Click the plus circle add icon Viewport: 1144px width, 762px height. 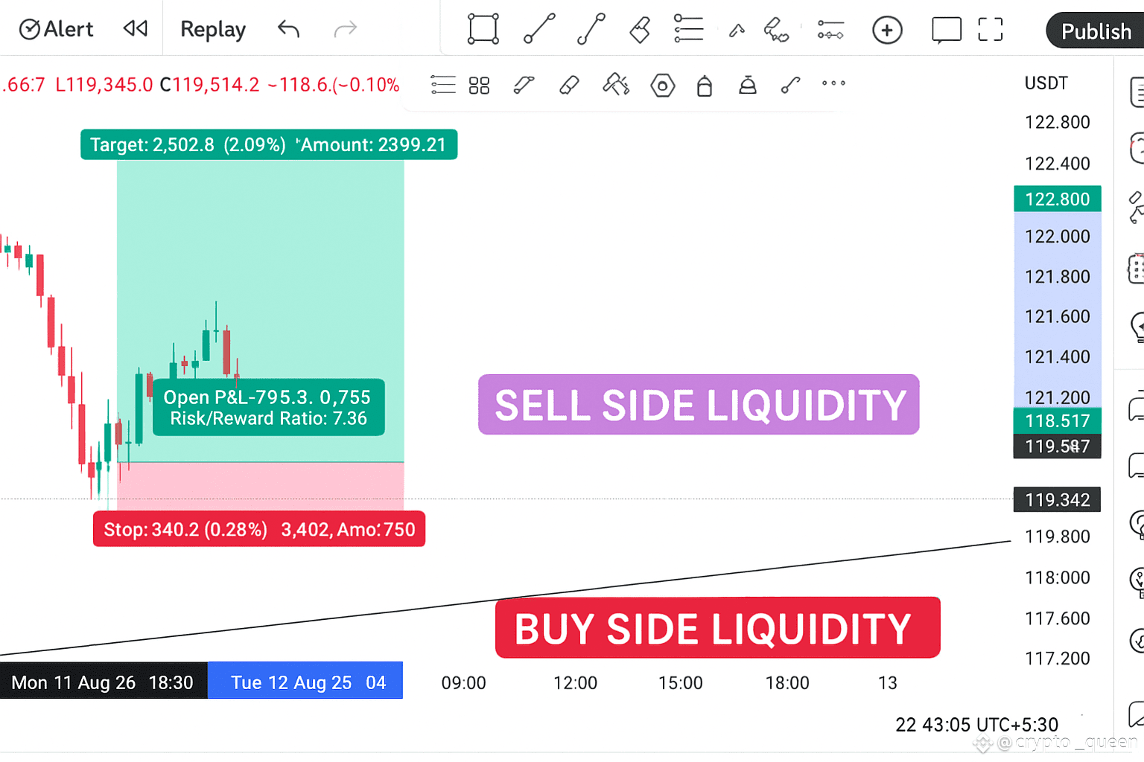coord(887,30)
